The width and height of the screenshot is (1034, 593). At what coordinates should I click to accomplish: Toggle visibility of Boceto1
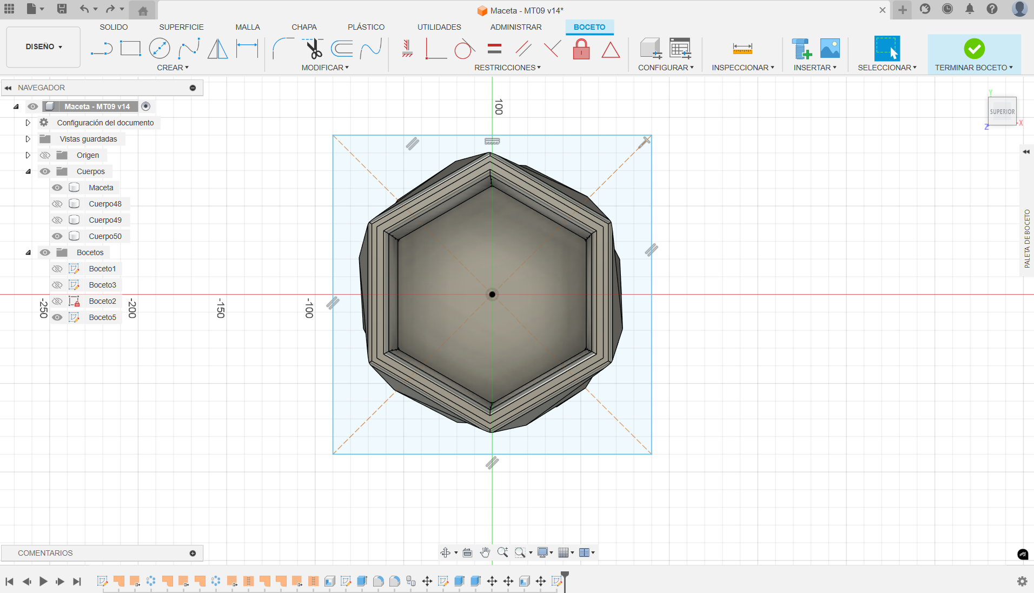57,269
